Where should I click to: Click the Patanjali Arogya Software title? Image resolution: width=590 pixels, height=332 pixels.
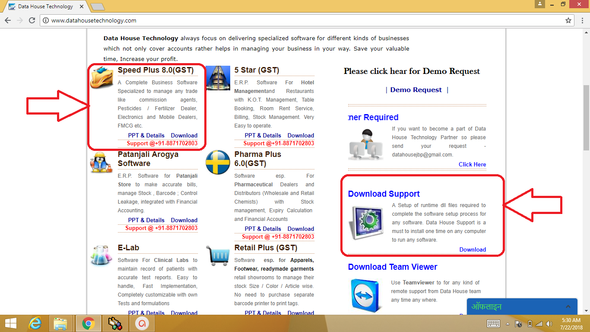148,159
